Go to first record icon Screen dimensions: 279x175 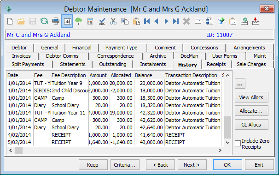(147, 21)
